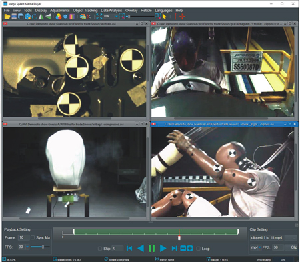Viewport: 300px width, 262px height.
Task: Click the refresh/rotate arrow toolbar icon
Action: [34, 17]
